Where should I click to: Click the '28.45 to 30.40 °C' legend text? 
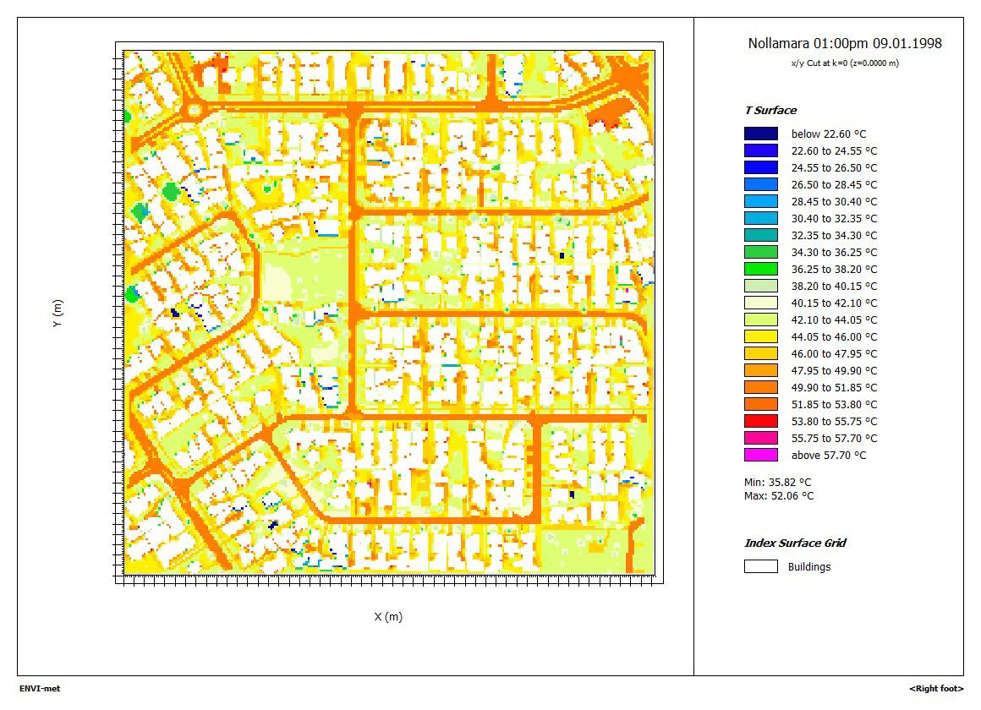pyautogui.click(x=834, y=201)
